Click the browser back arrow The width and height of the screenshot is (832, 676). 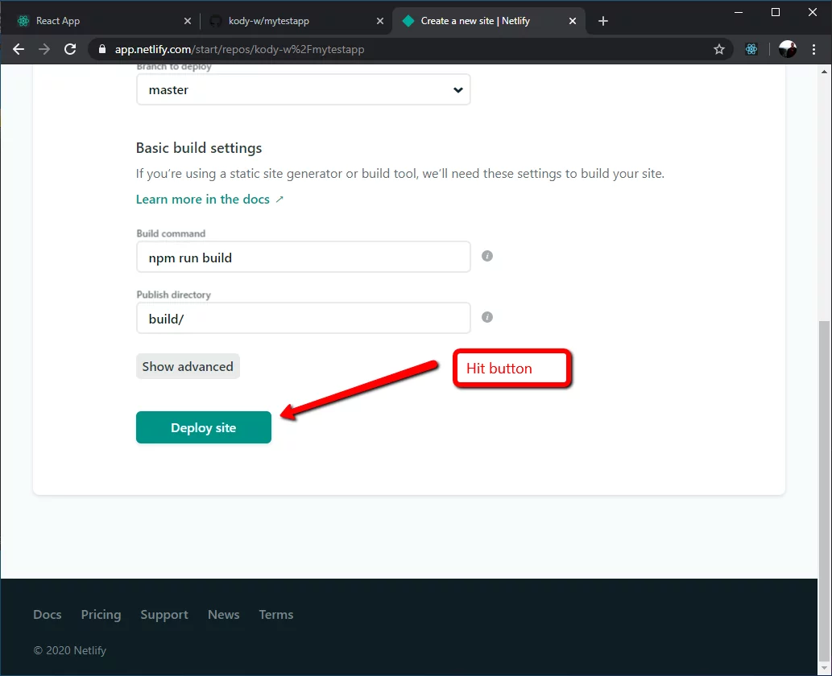coord(19,49)
